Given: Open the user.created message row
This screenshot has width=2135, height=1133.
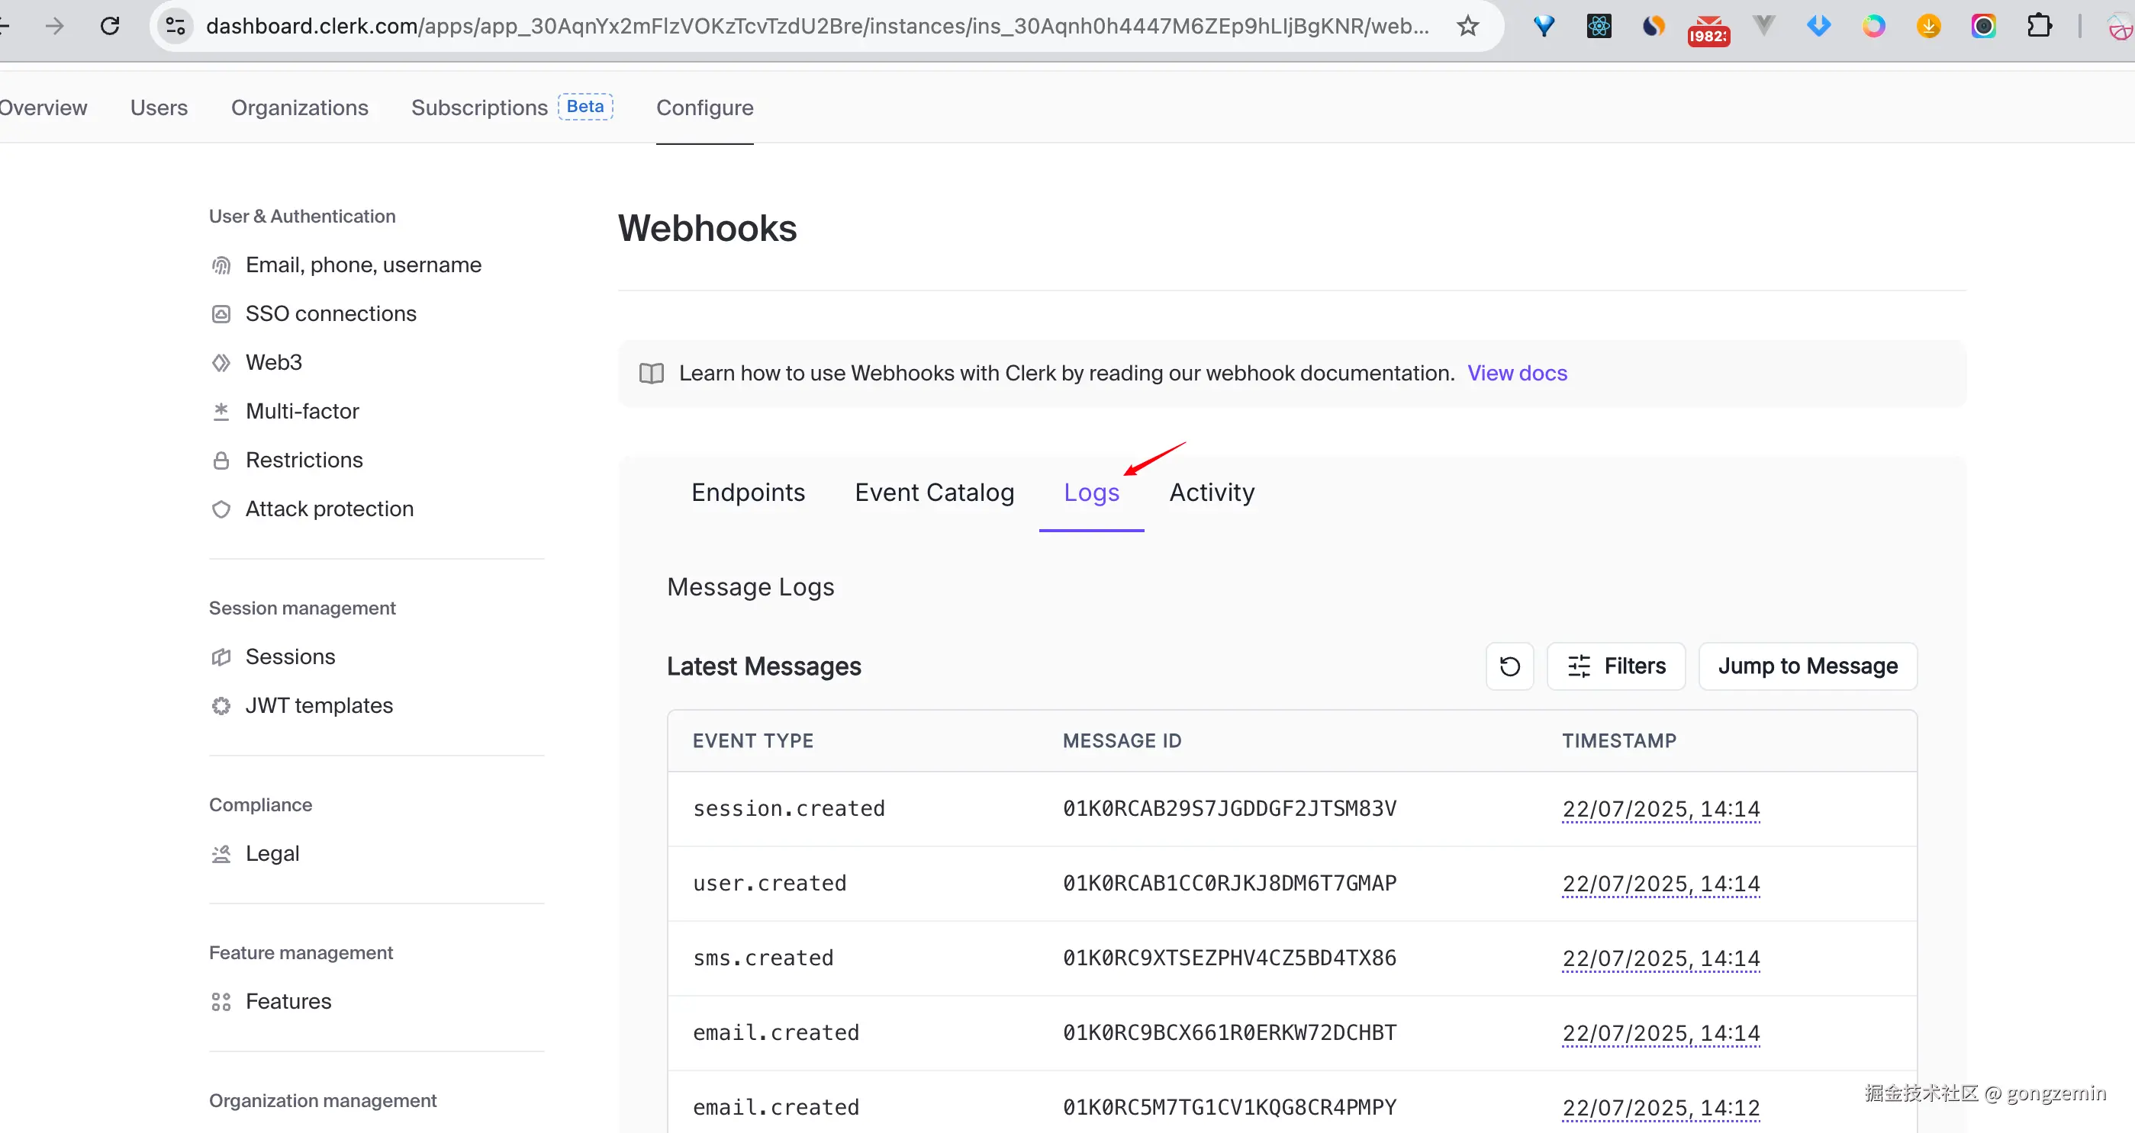Looking at the screenshot, I should point(769,883).
